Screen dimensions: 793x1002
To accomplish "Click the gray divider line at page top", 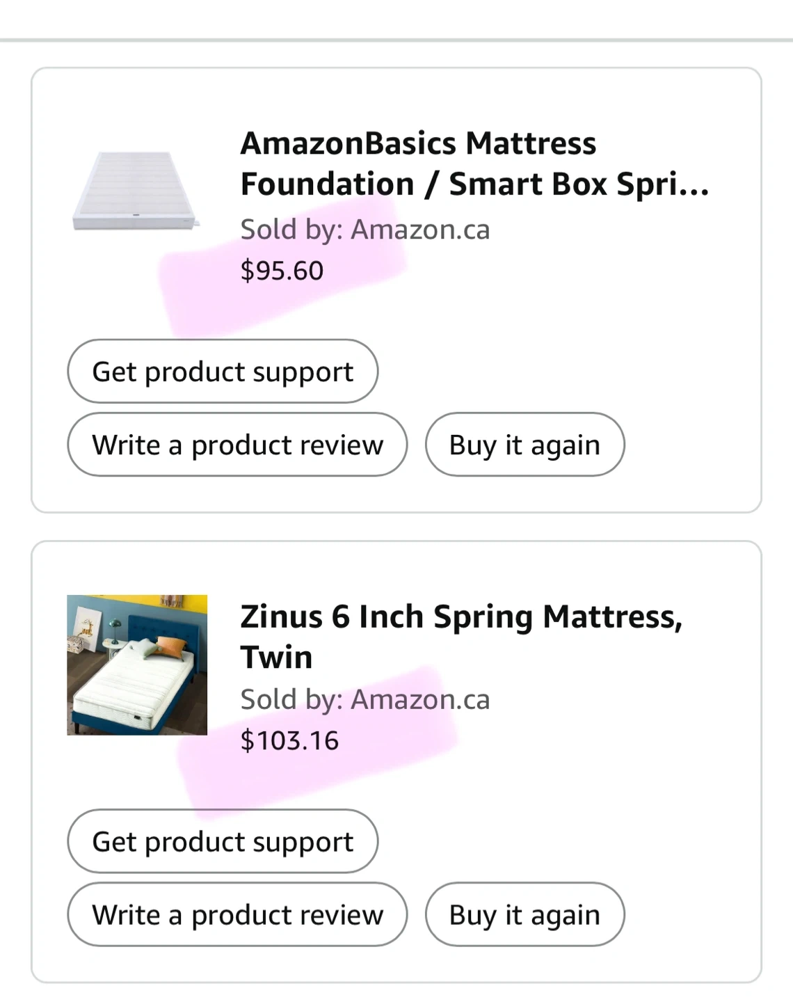I will [397, 40].
